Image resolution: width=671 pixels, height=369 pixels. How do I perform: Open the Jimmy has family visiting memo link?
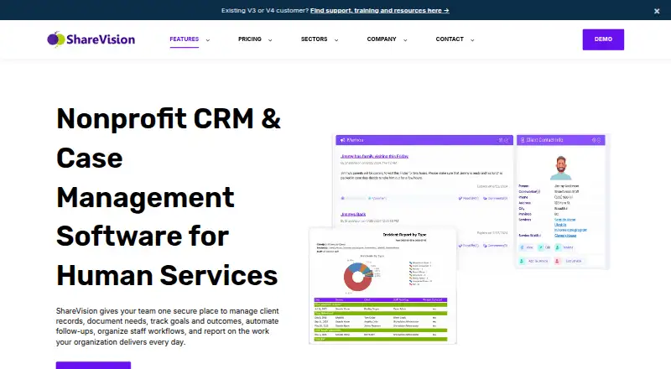[374, 156]
